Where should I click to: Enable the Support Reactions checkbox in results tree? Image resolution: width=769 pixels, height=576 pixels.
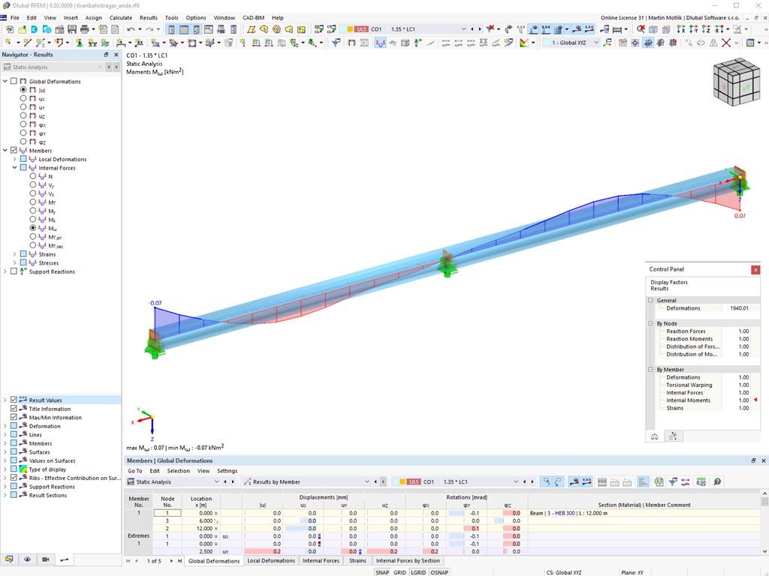[14, 271]
